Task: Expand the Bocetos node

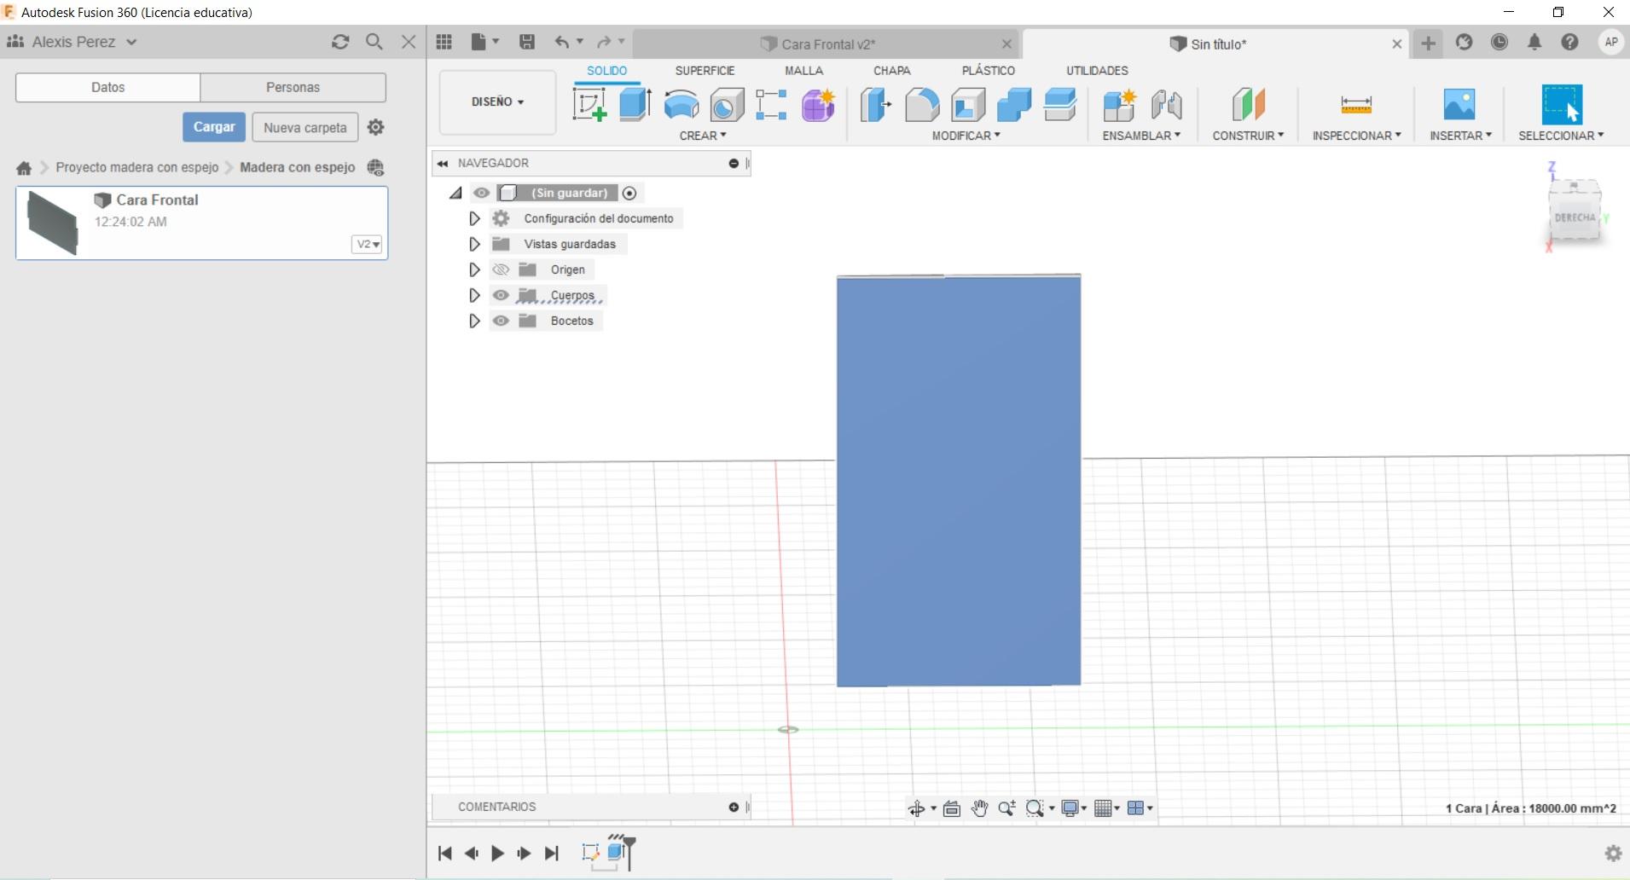Action: click(x=474, y=321)
